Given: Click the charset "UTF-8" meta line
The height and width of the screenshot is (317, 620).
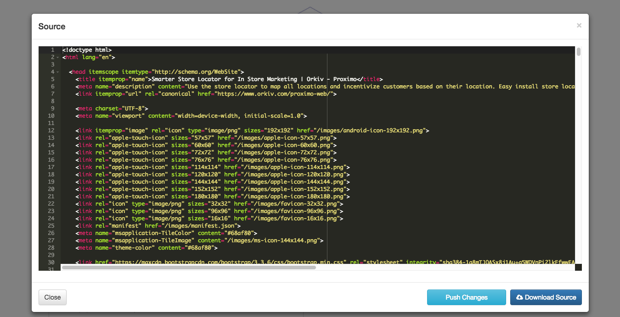Looking at the screenshot, I should click(112, 109).
